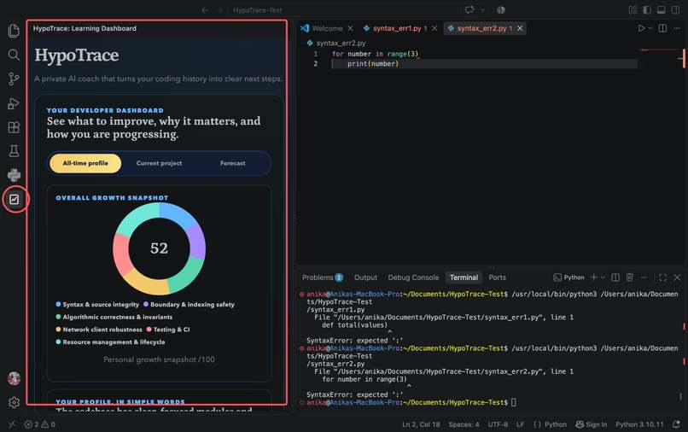Screen dimensions: 688x432
Task: Click Syntax & source integrity legend item
Action: tap(97, 304)
